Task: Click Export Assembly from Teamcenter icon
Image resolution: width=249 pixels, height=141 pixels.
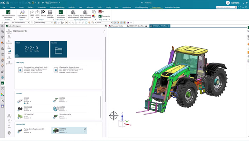Action: pos(85,12)
